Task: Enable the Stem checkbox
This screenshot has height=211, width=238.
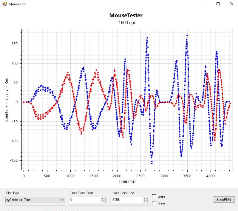Action: (154, 203)
